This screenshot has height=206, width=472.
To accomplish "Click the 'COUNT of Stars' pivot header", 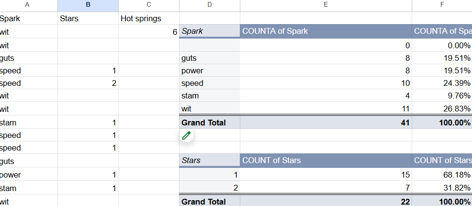I will pyautogui.click(x=326, y=160).
